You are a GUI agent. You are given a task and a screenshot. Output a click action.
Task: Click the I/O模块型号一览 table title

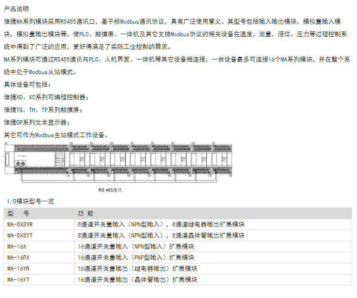(30, 201)
